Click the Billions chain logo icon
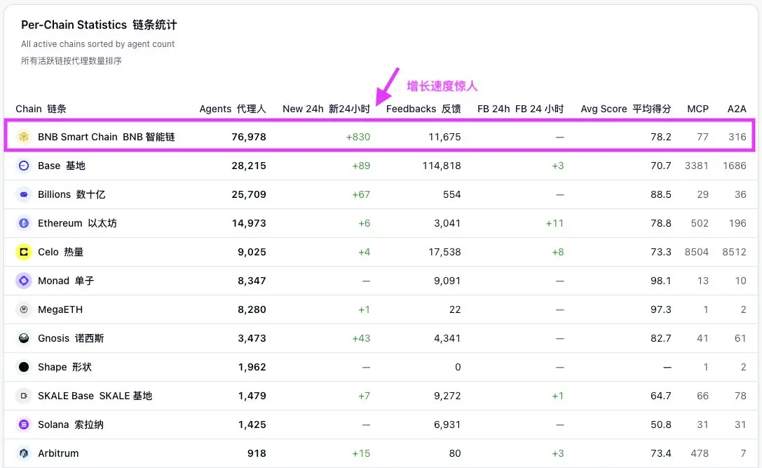Screen dimensions: 762x468 pyautogui.click(x=23, y=194)
